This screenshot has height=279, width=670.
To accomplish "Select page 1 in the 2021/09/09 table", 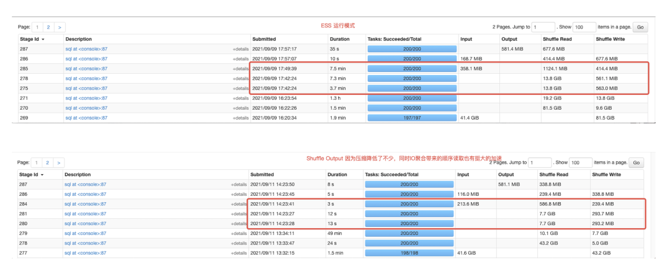I will click(x=37, y=27).
